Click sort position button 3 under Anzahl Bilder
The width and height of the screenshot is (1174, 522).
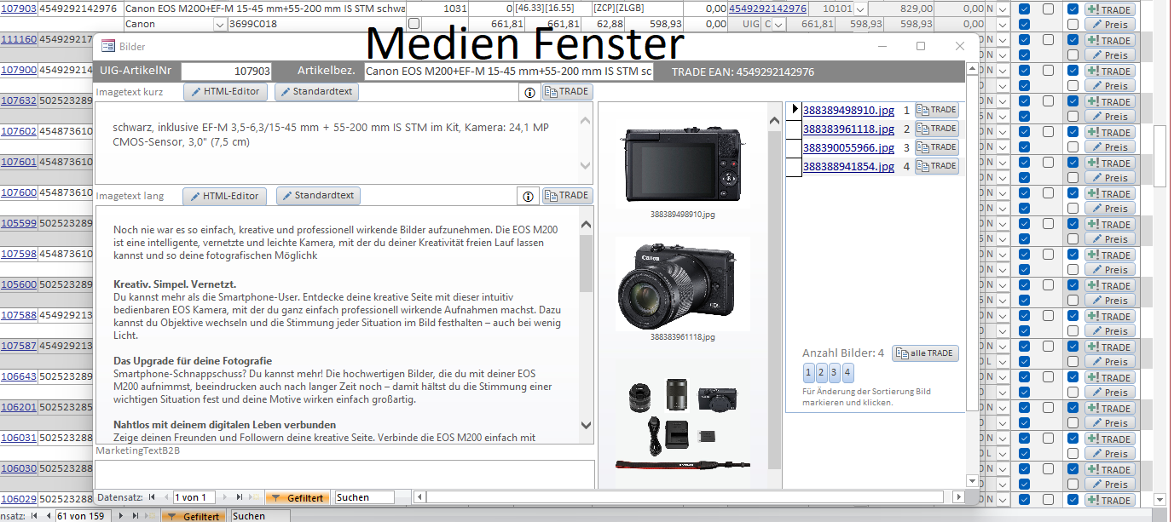pyautogui.click(x=835, y=373)
